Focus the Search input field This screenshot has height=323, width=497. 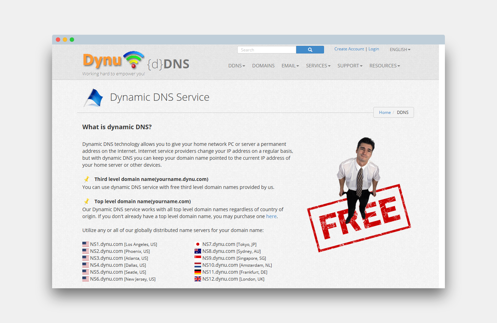point(267,50)
